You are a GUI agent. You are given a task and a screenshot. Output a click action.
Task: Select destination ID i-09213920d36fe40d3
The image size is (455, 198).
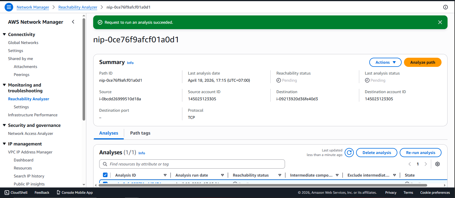pyautogui.click(x=297, y=99)
